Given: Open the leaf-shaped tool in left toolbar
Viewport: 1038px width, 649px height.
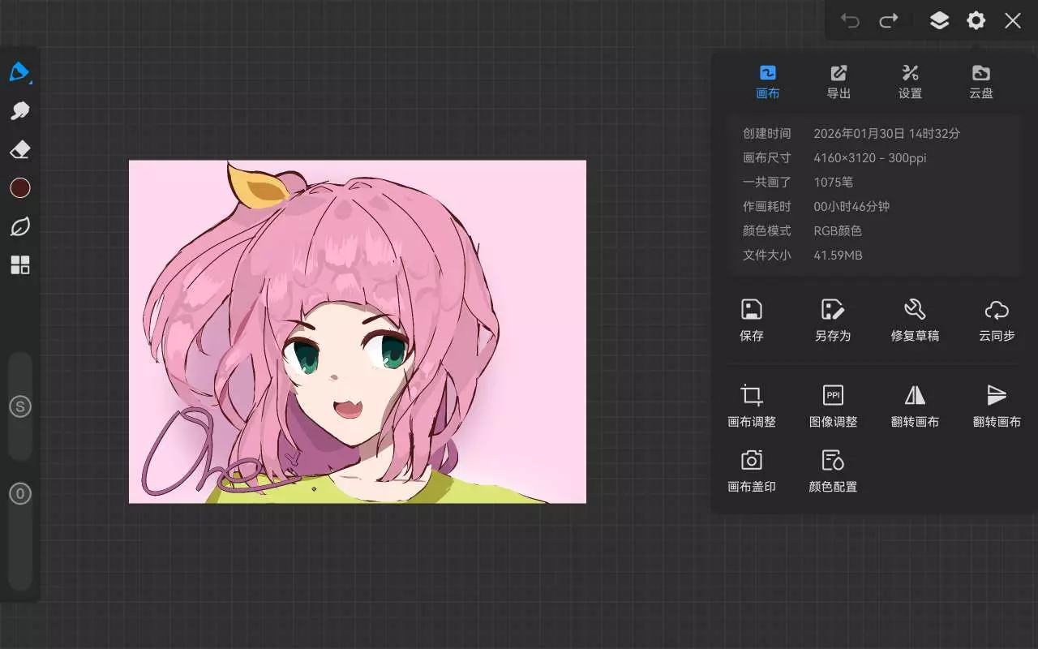Looking at the screenshot, I should tap(20, 227).
